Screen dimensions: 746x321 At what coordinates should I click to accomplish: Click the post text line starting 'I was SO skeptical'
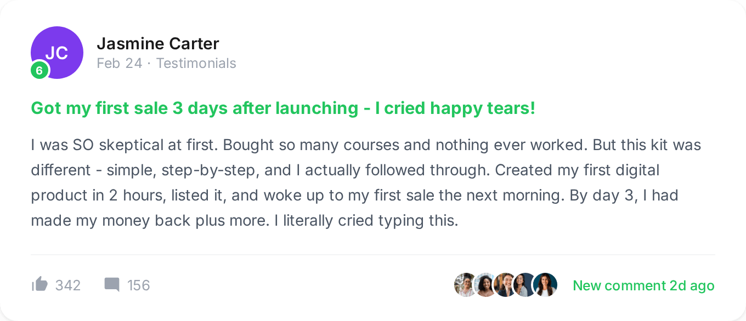(366, 145)
